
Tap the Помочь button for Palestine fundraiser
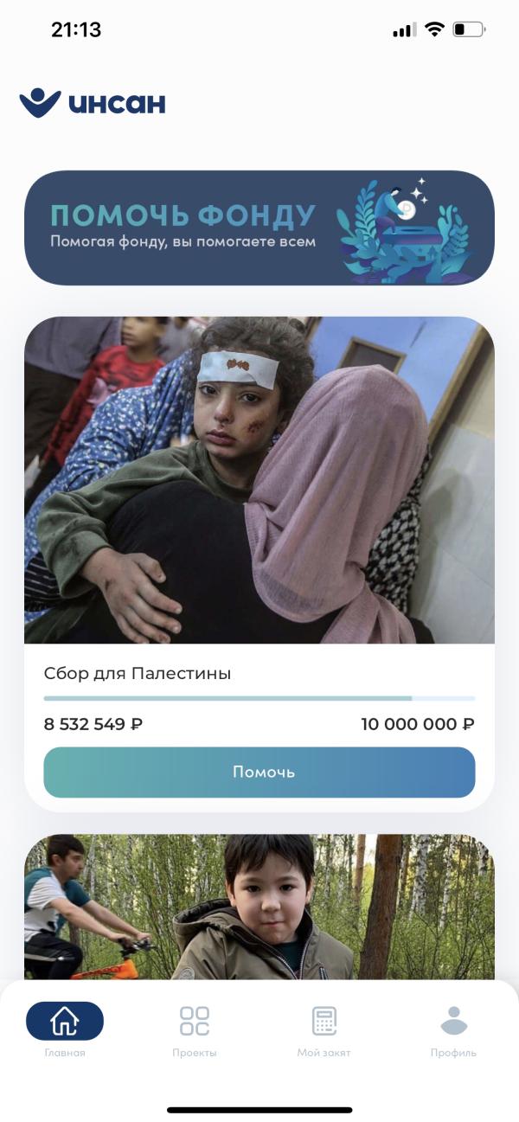[259, 772]
